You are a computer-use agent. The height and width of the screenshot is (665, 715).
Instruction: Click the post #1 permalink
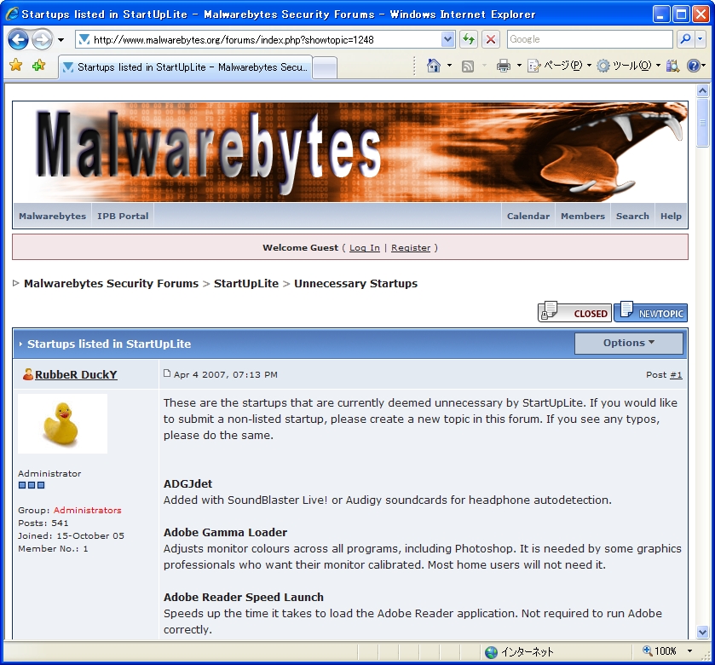[676, 374]
